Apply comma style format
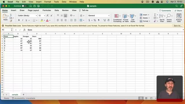This screenshot has height=104, width=185. pyautogui.click(x=99, y=20)
